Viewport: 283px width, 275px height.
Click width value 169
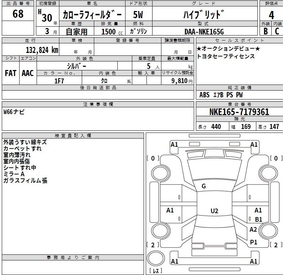246,126
